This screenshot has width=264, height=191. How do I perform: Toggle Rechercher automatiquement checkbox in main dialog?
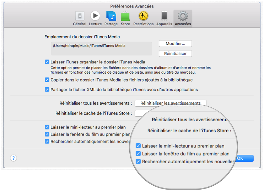point(47,141)
